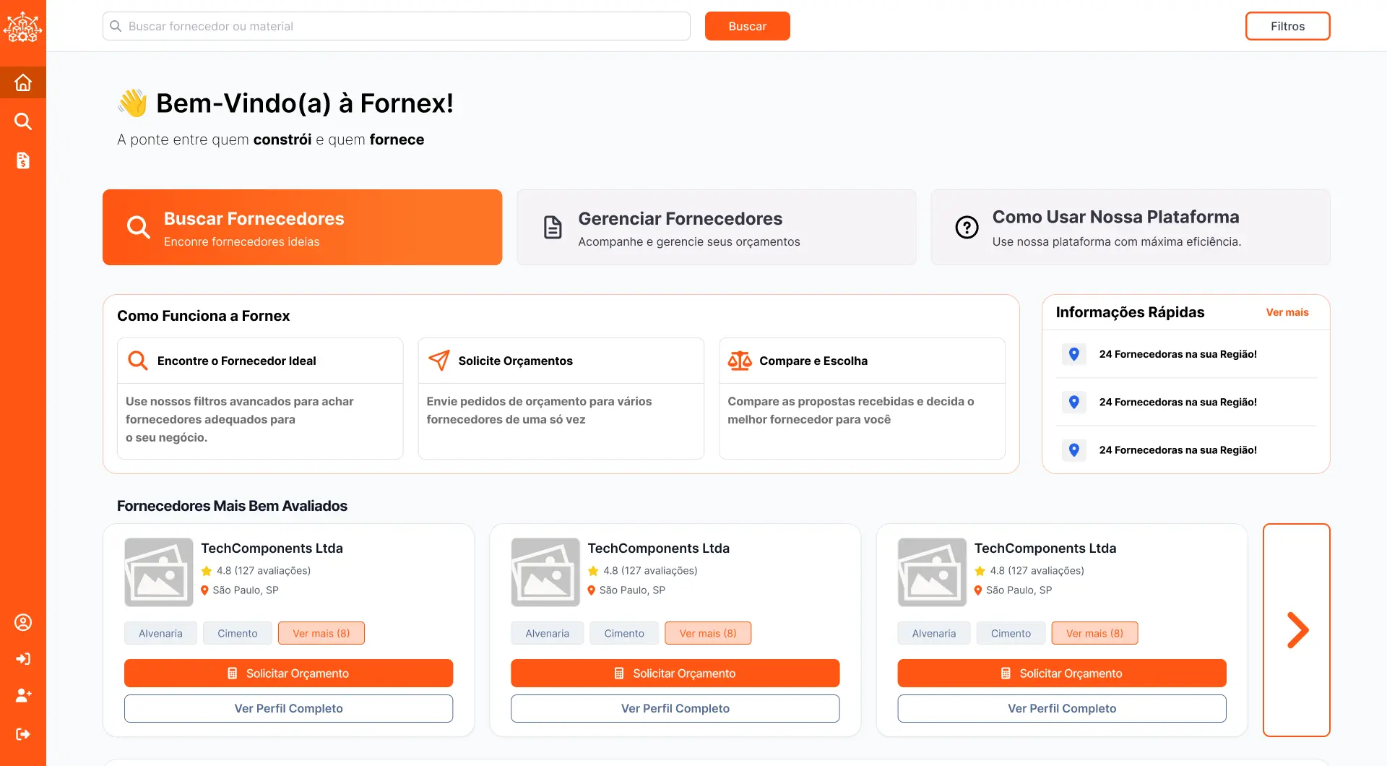Click '4.8 (127 avaliações)' on second card
The width and height of the screenshot is (1387, 766).
pos(650,571)
